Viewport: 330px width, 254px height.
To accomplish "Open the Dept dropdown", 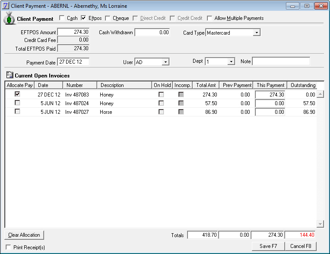I will point(231,61).
